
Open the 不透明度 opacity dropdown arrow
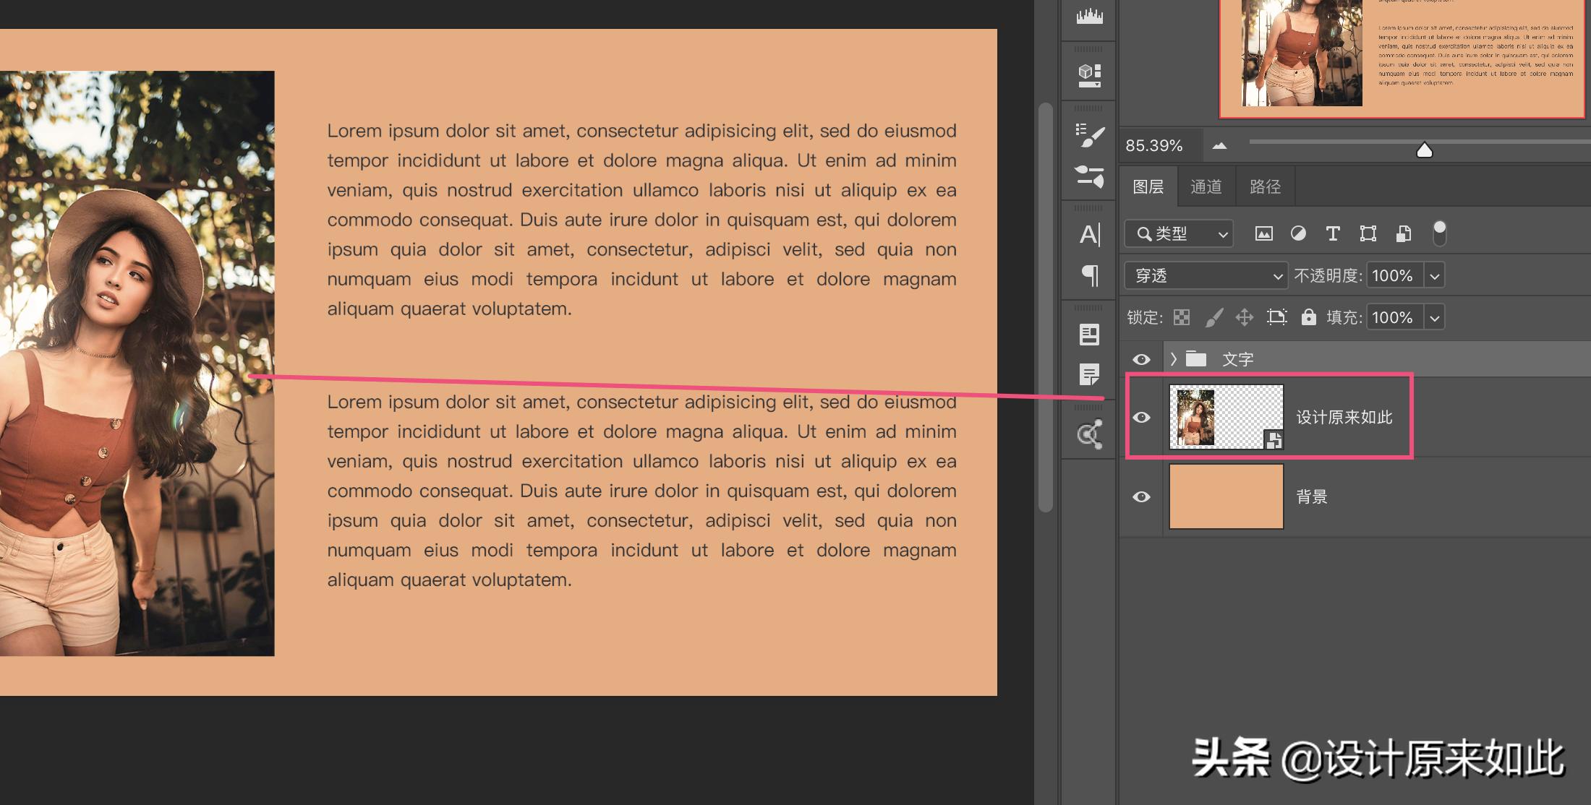(1435, 275)
